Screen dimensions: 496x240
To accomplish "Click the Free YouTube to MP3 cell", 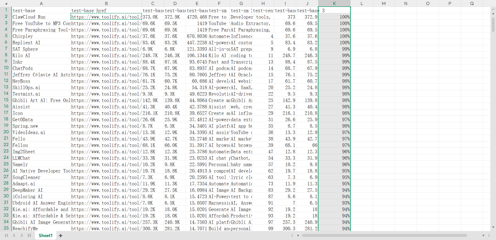I will [x=41, y=23].
